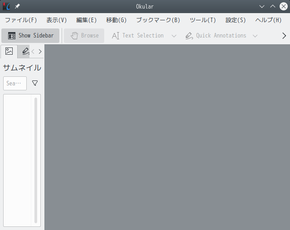Expand the Quick Annotations dropdown arrow
Screen dimensions: 290x230
[255, 36]
